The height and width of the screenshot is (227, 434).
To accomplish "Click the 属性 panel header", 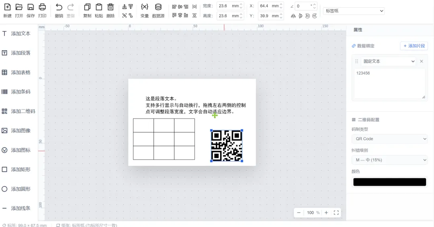I will coord(358,30).
